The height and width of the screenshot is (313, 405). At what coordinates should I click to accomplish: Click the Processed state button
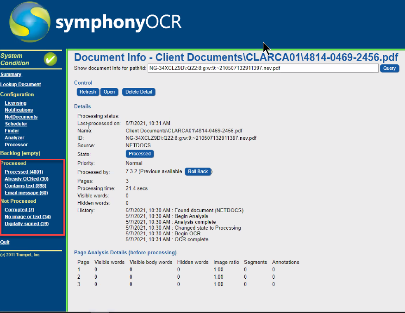coord(140,154)
